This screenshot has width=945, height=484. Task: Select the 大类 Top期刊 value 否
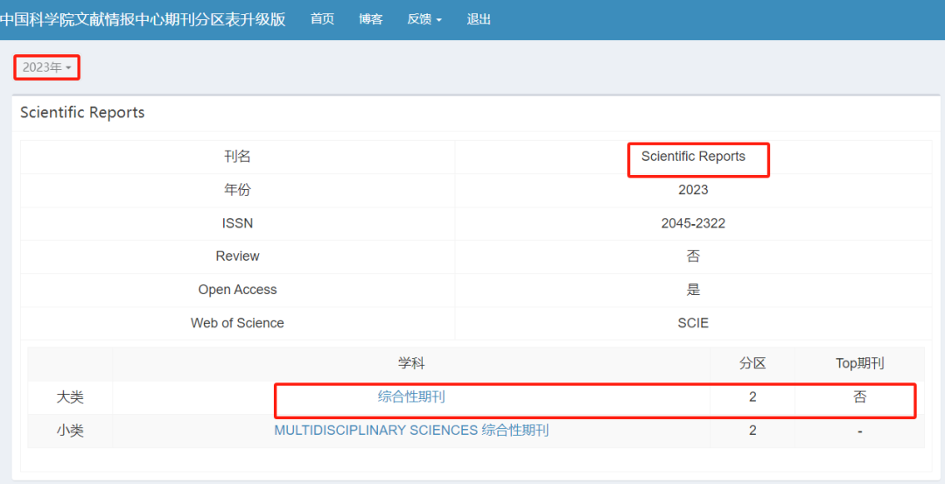860,397
